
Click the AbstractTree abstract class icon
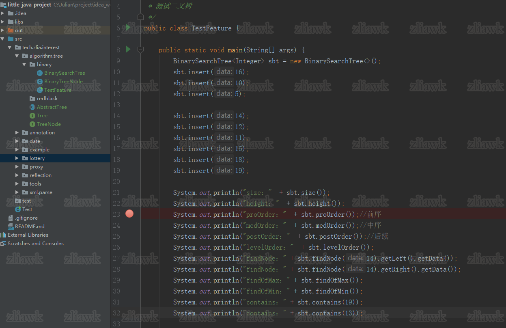(32, 107)
